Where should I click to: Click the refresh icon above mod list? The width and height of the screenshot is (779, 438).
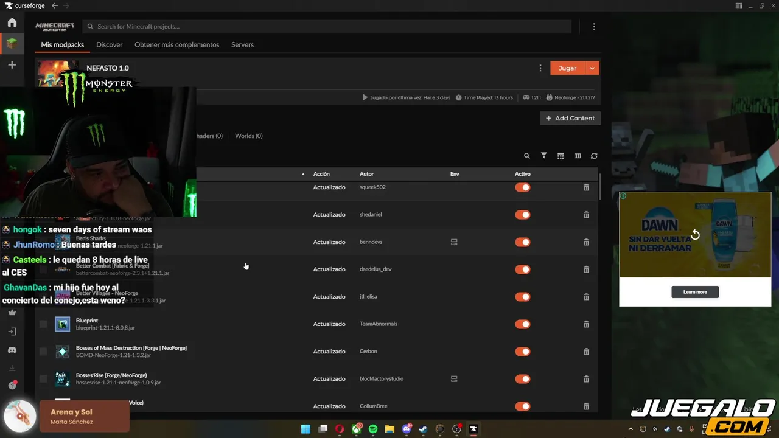594,156
